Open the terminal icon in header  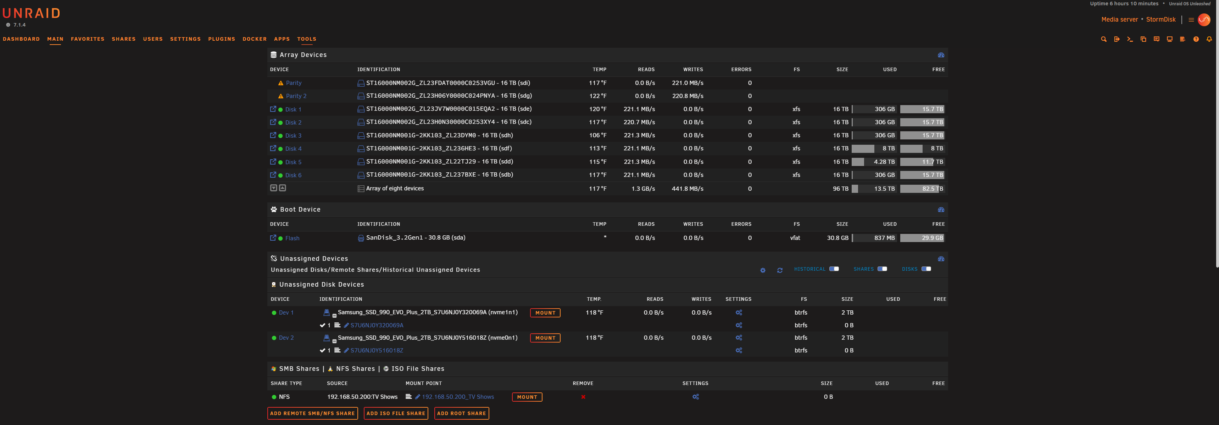(x=1130, y=39)
